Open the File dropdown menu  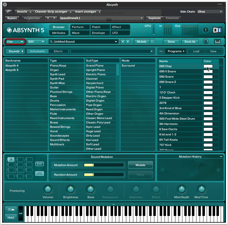point(15,42)
